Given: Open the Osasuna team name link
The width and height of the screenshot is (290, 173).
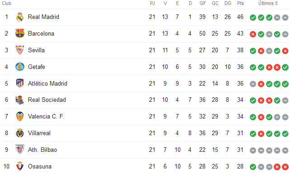Looking at the screenshot, I should point(40,166).
